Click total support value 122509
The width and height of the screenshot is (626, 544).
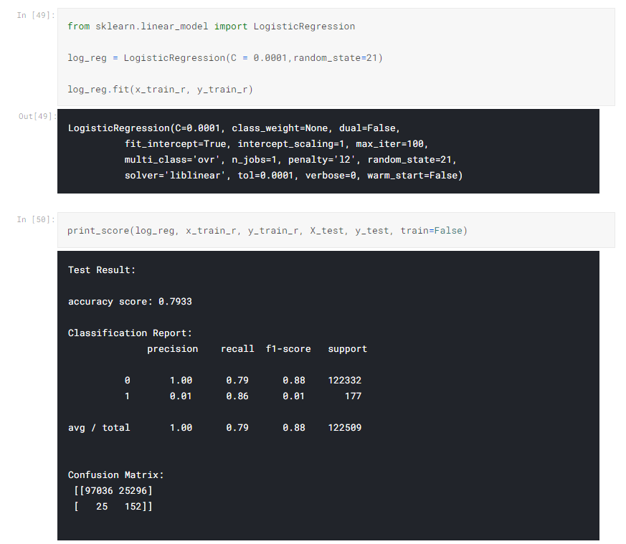point(344,428)
